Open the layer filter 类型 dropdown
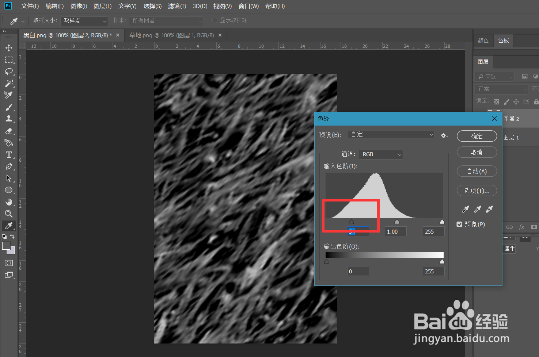The image size is (539, 357). 494,76
